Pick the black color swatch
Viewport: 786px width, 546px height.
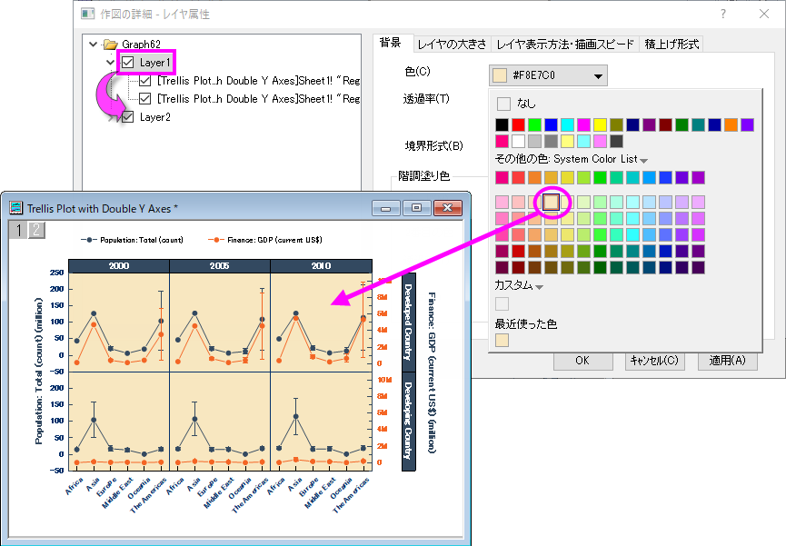(502, 124)
